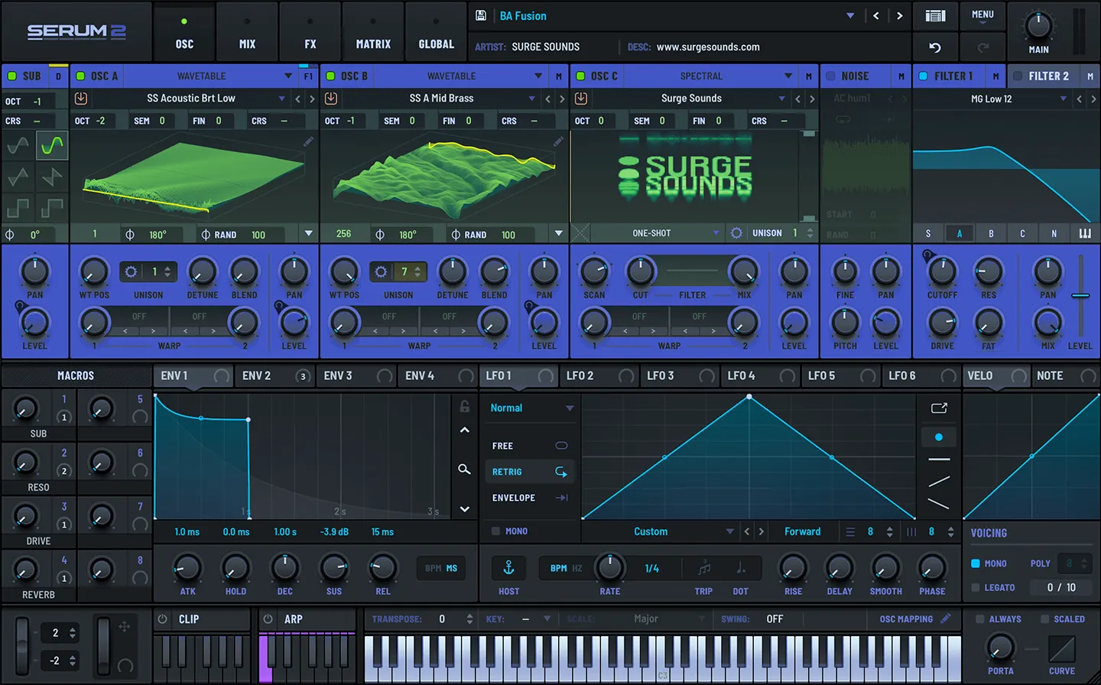1101x685 pixels.
Task: Click the envelope lock icon
Action: pos(464,407)
